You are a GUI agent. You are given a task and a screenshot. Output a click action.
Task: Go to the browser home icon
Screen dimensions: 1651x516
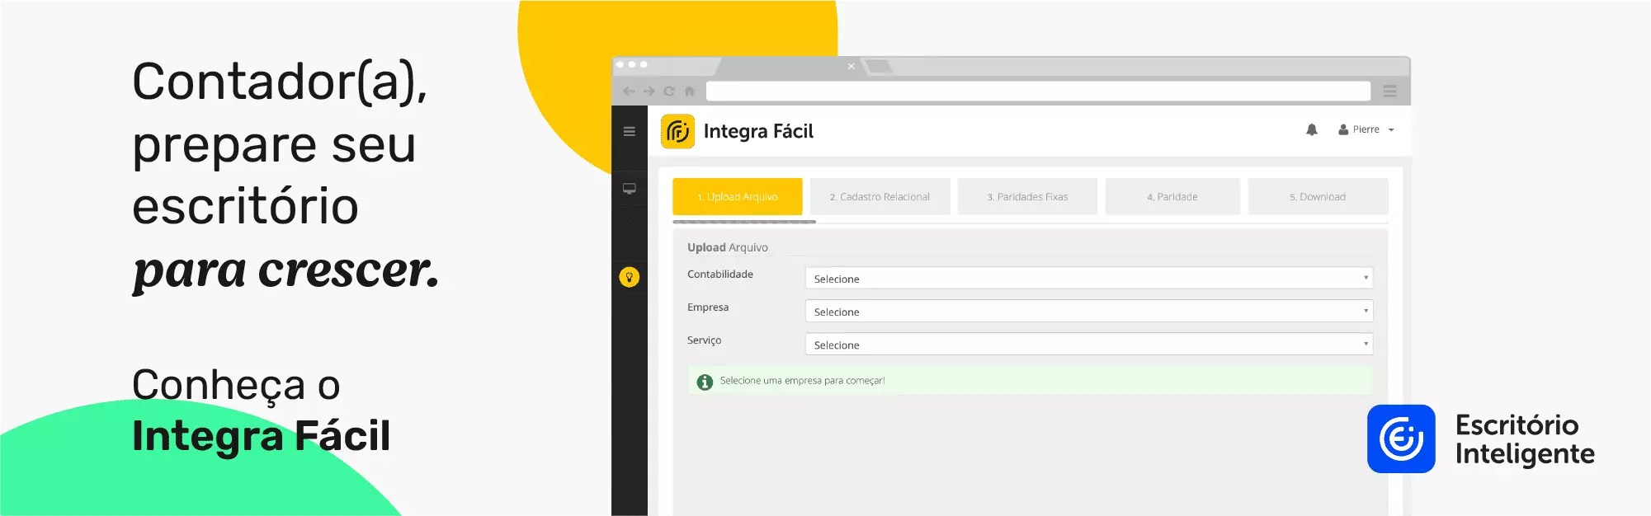click(x=690, y=91)
